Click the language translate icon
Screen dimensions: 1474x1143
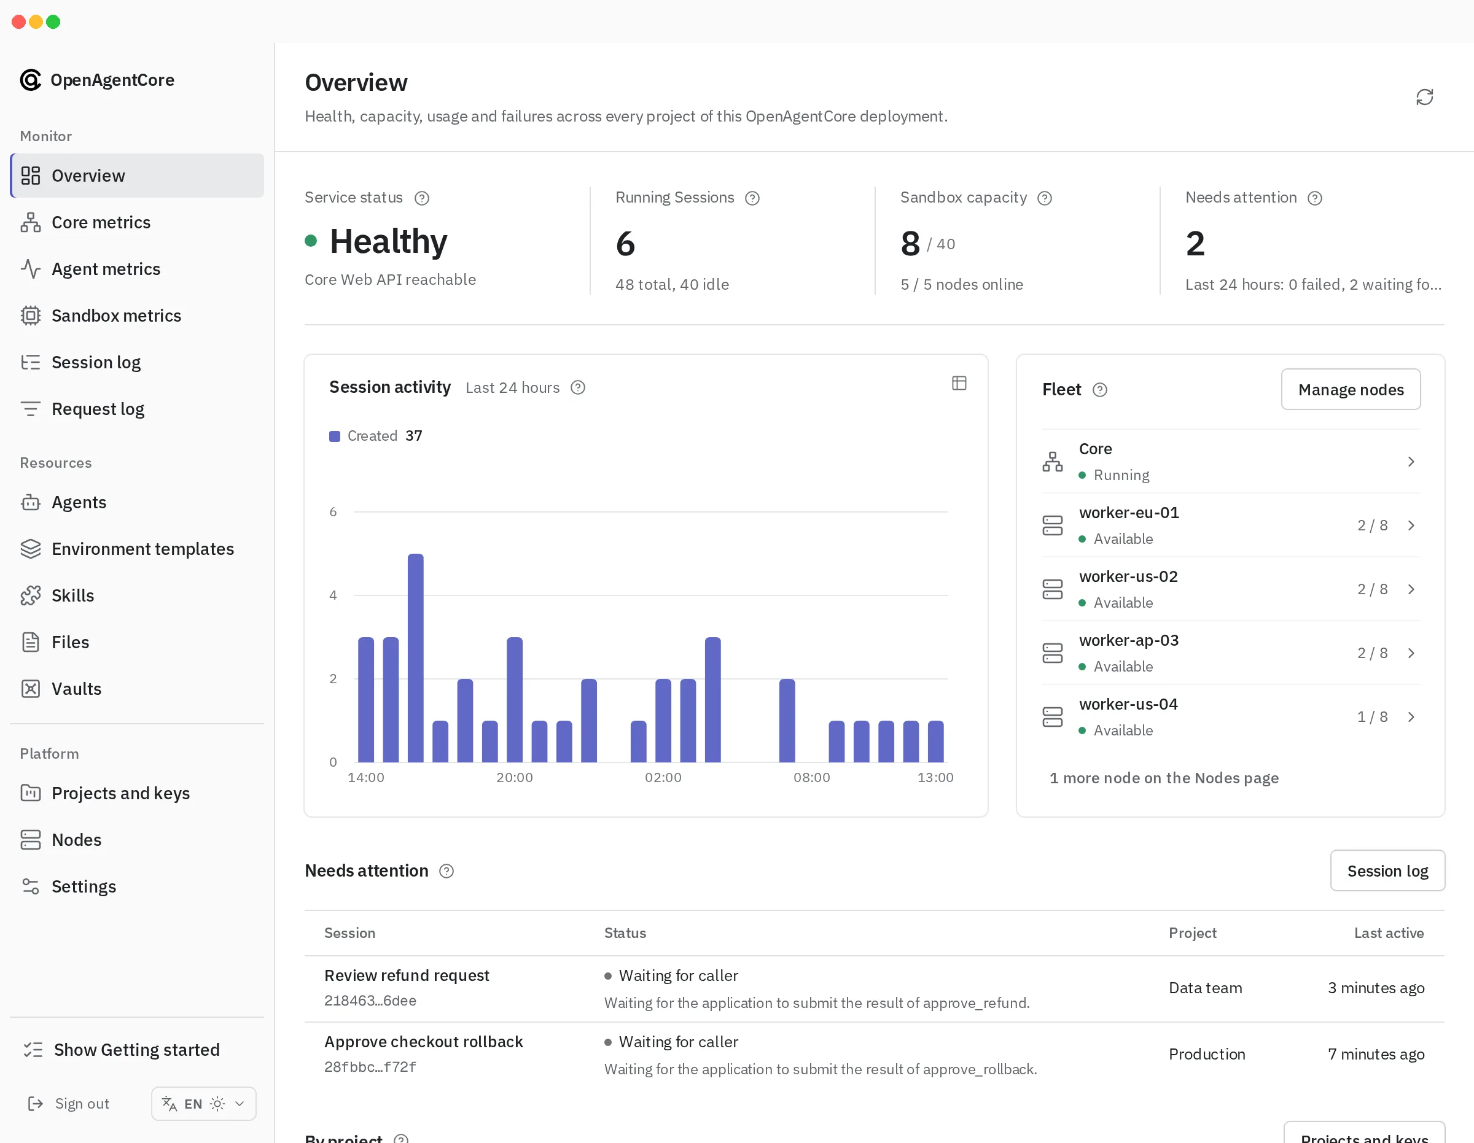[170, 1103]
